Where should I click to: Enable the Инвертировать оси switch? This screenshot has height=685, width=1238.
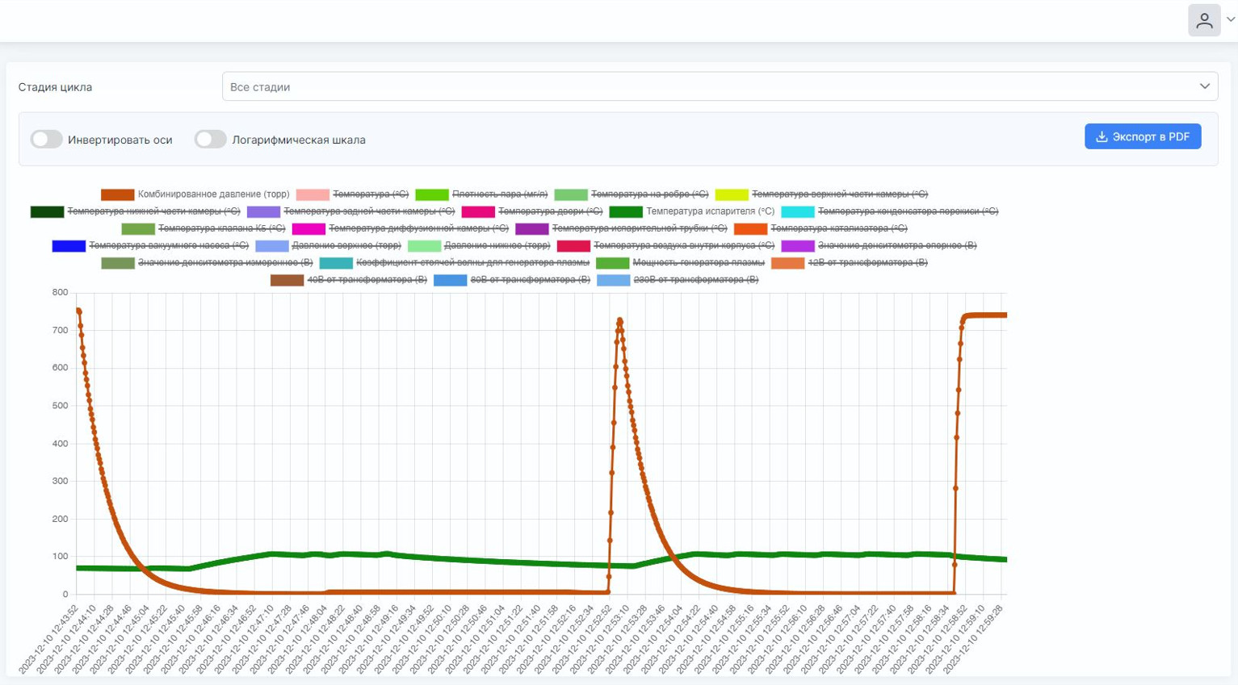point(47,139)
